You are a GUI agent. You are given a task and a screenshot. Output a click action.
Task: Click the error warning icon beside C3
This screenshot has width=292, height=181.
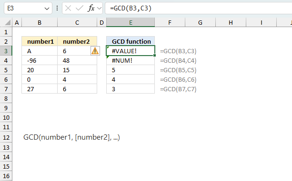[x=95, y=51]
